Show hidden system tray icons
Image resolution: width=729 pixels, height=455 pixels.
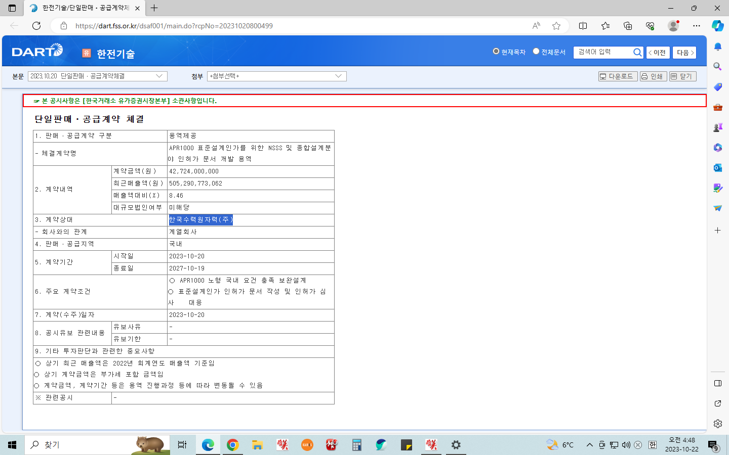click(x=589, y=445)
